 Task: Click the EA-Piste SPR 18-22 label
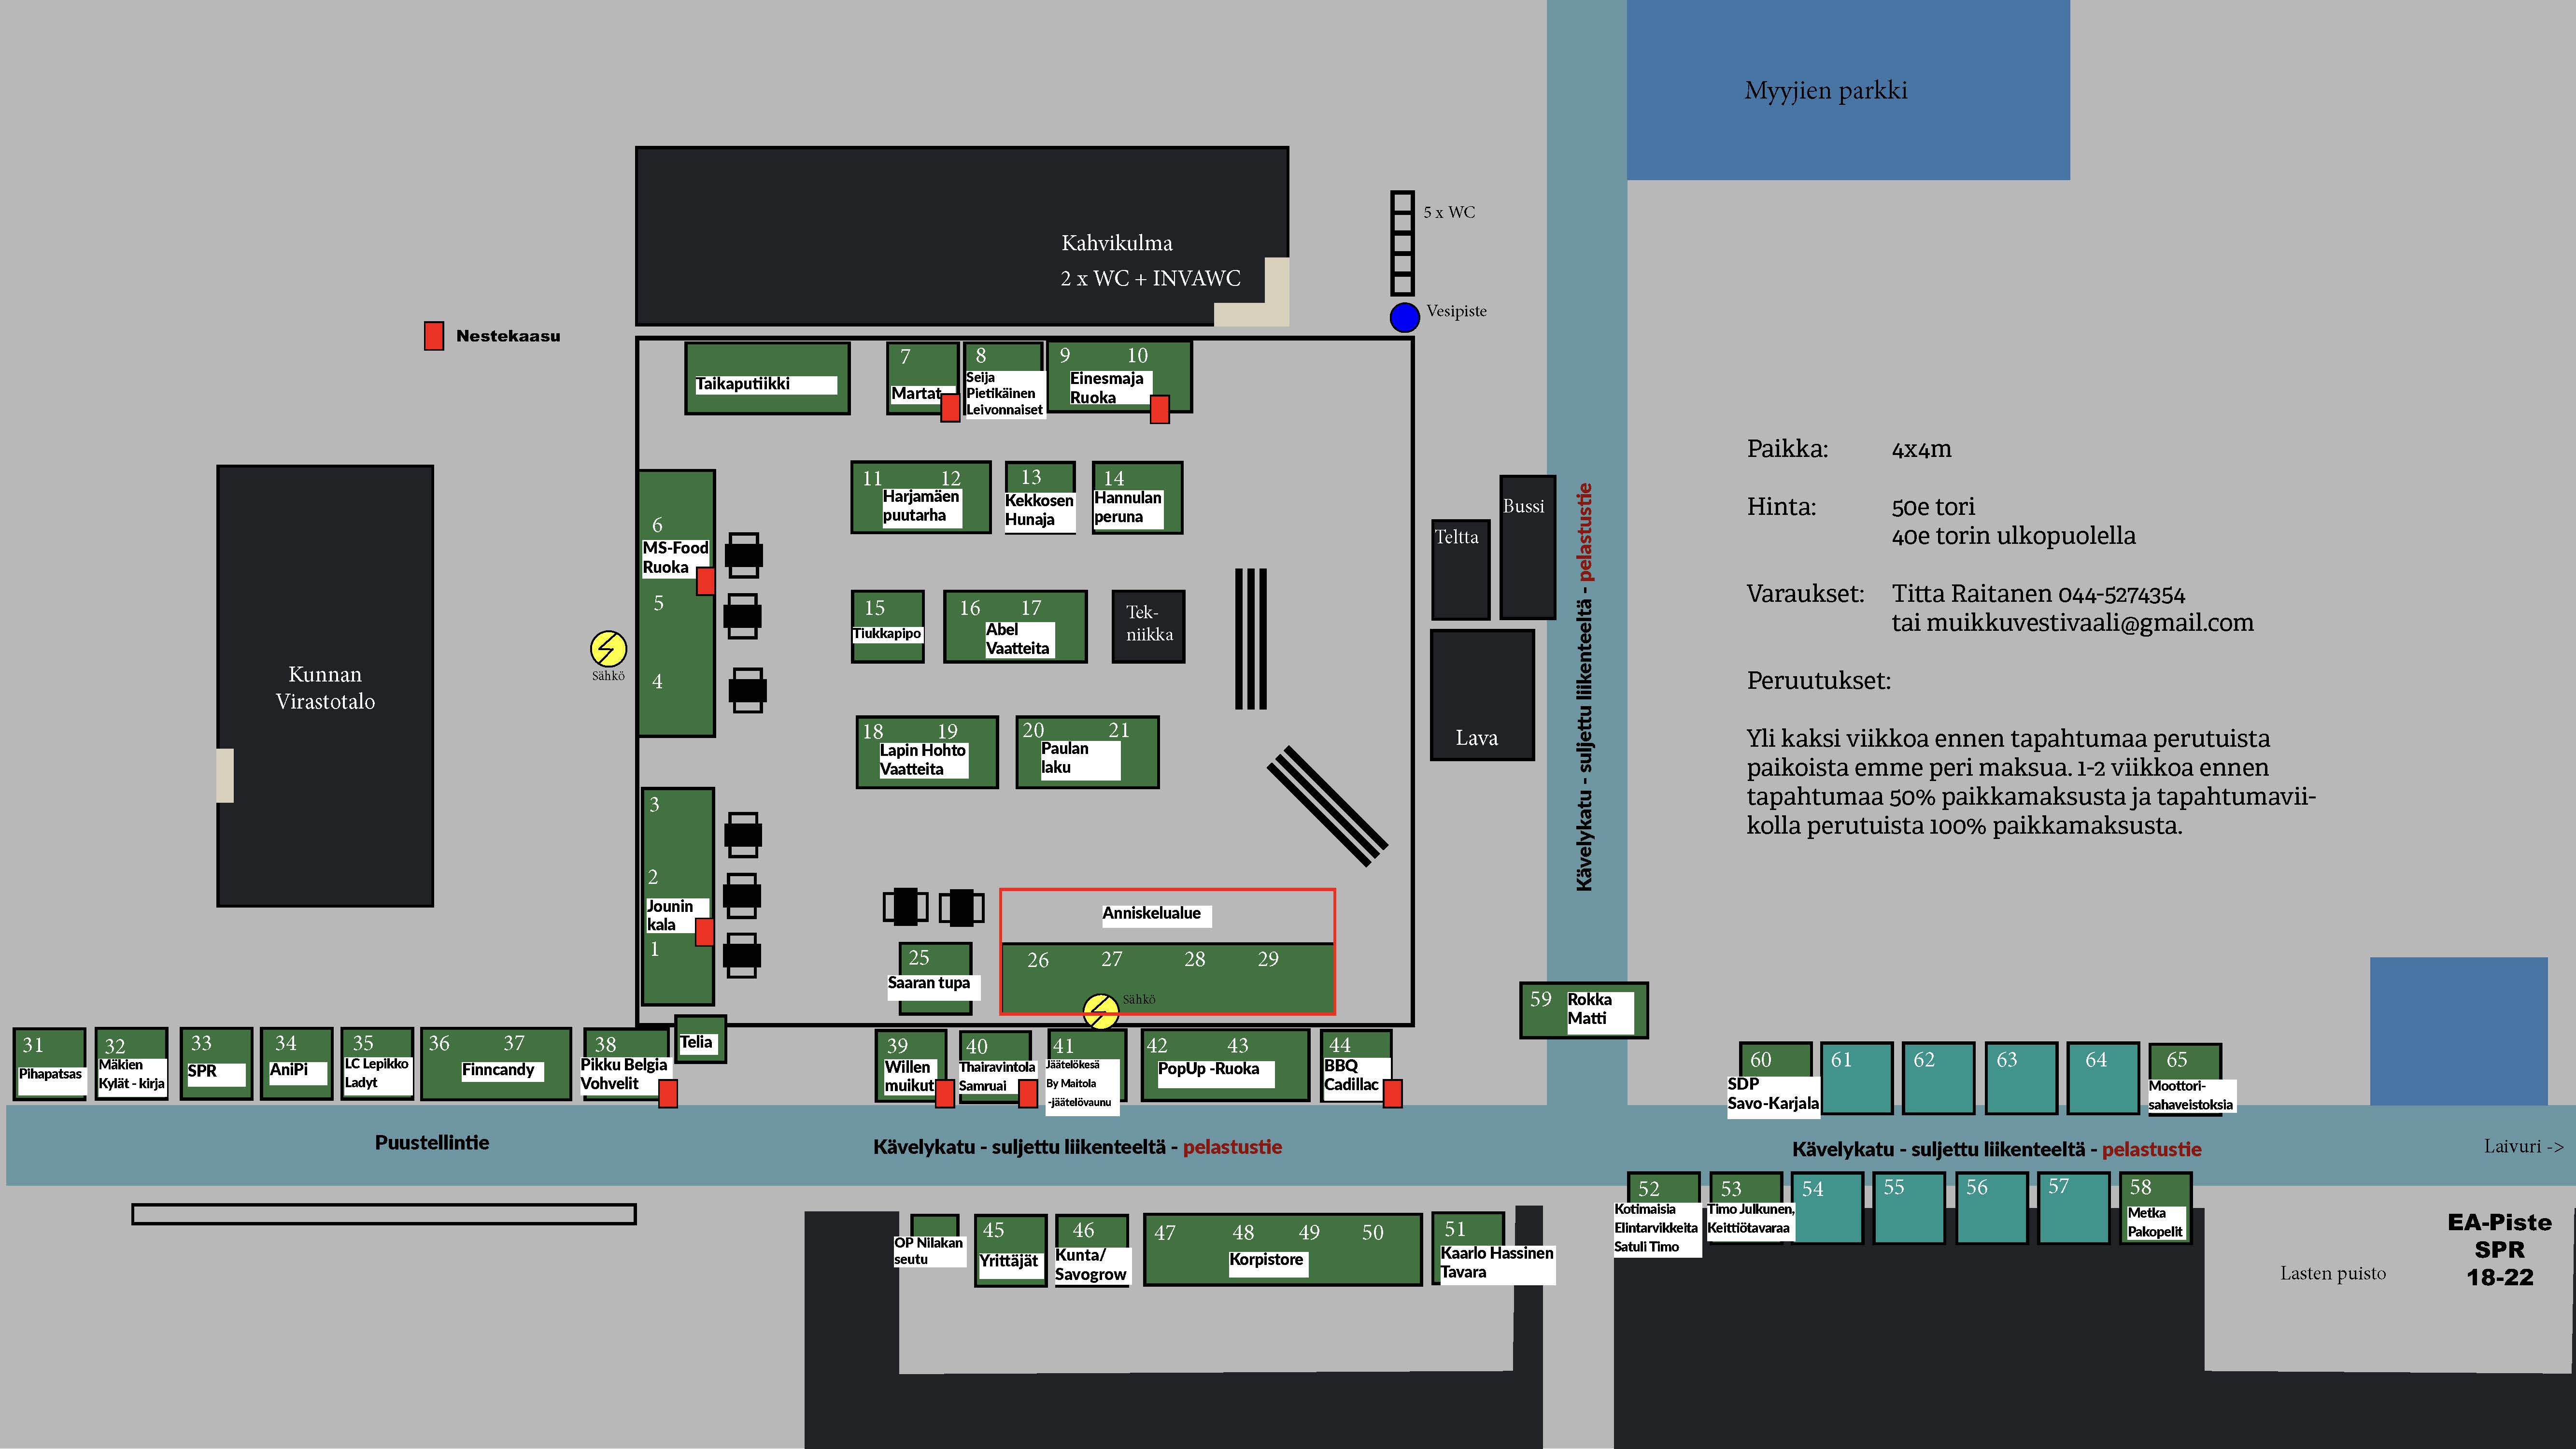tap(2499, 1249)
